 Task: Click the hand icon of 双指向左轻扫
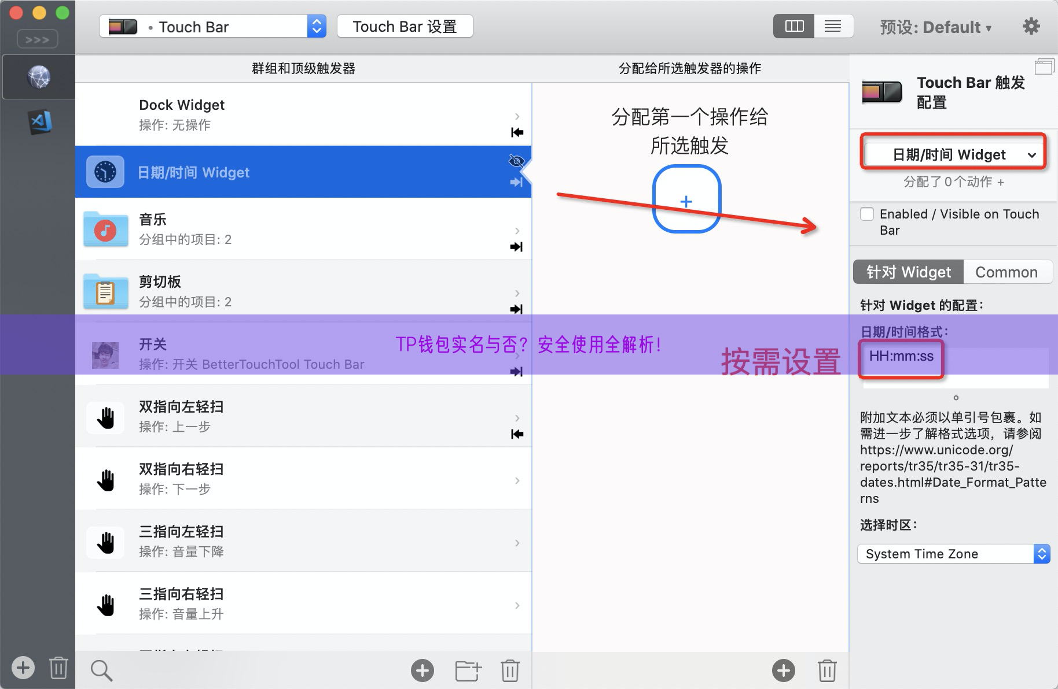(x=105, y=418)
